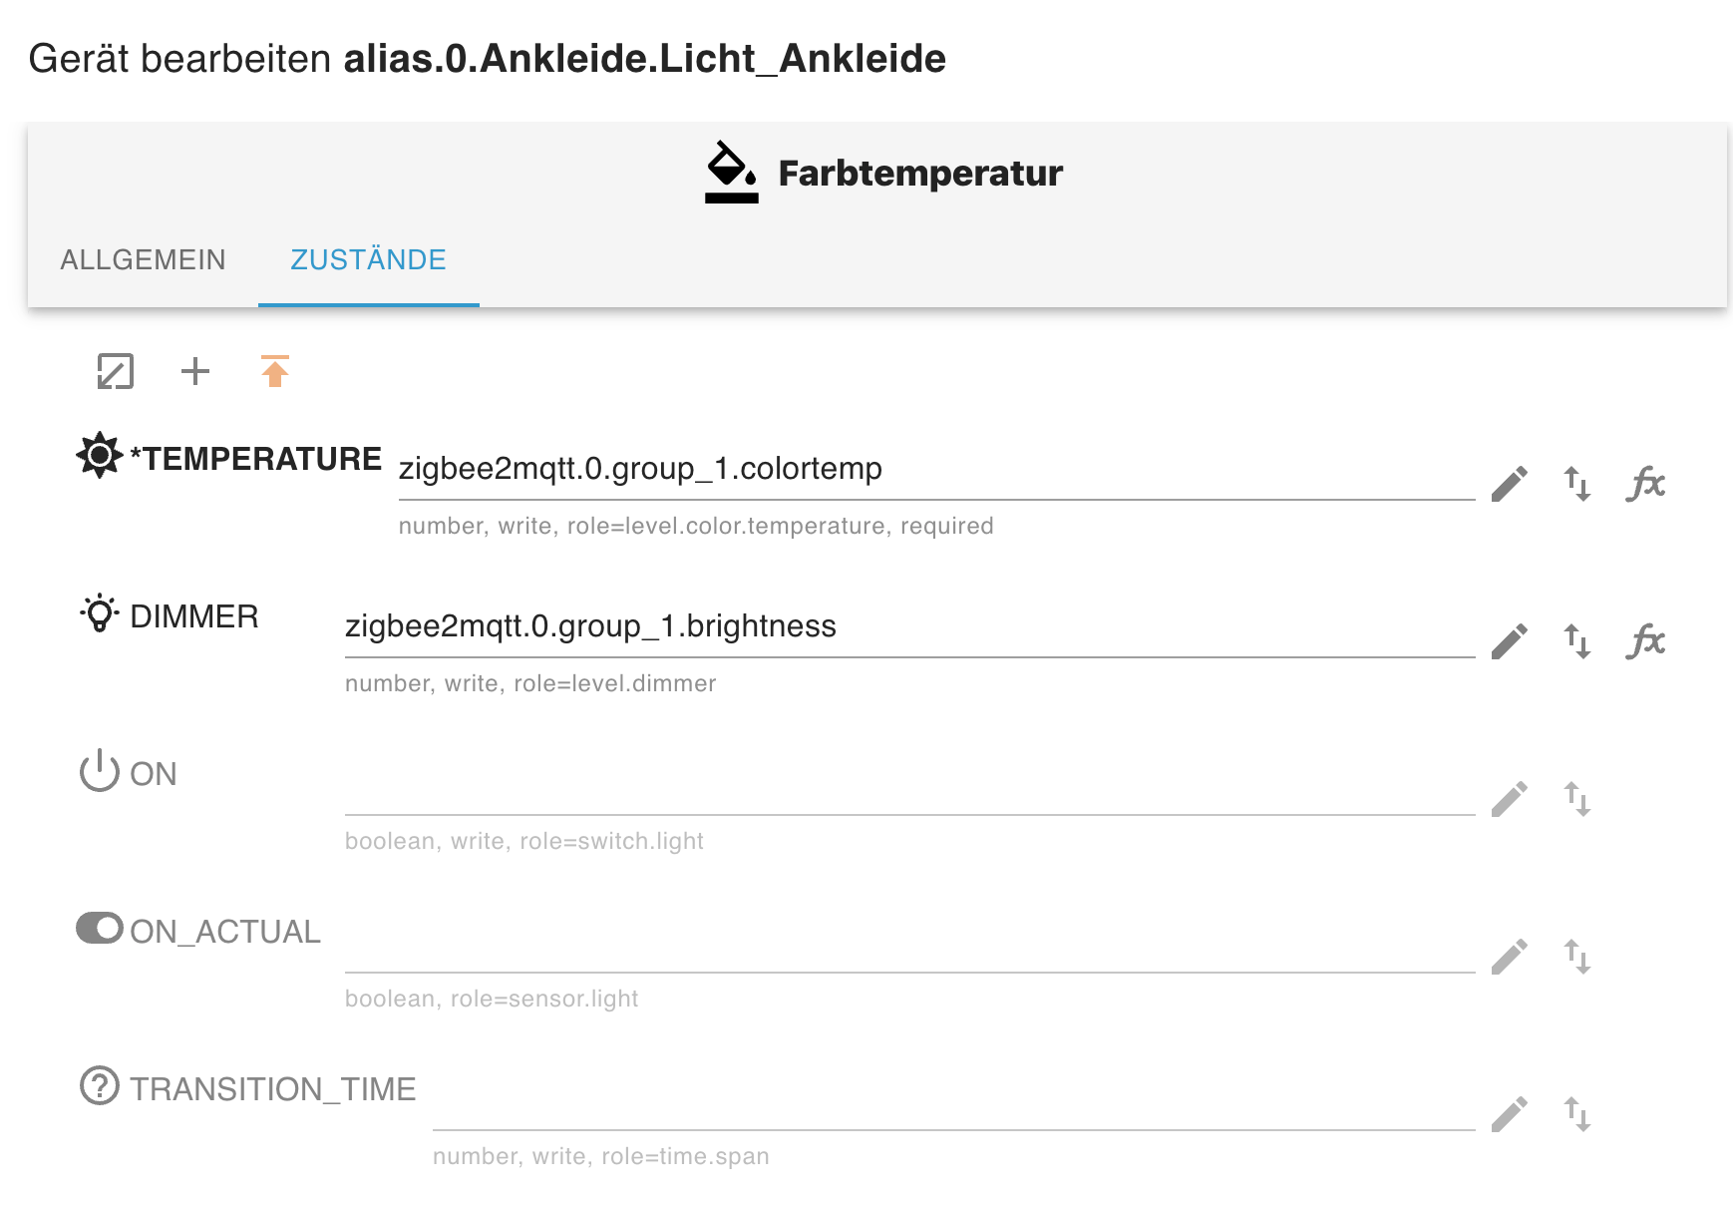
Task: Click the edit pencil for DIMMER state
Action: (x=1509, y=641)
